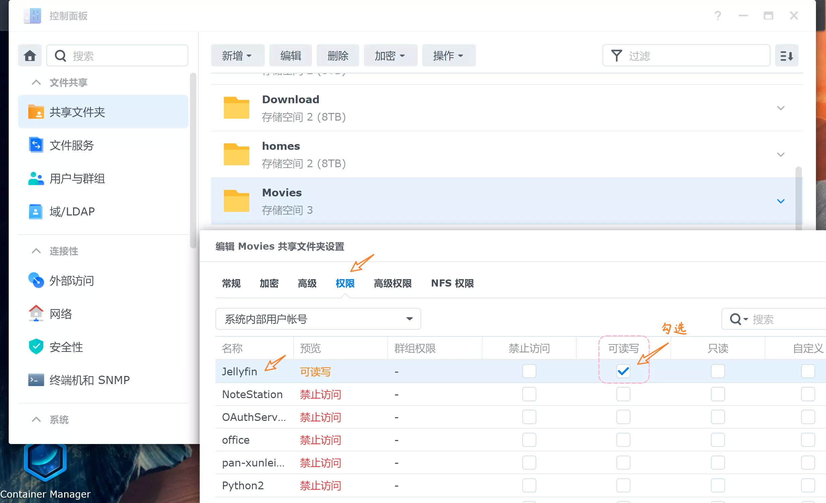
Task: Expand the Movies shared folder row
Action: 780,201
